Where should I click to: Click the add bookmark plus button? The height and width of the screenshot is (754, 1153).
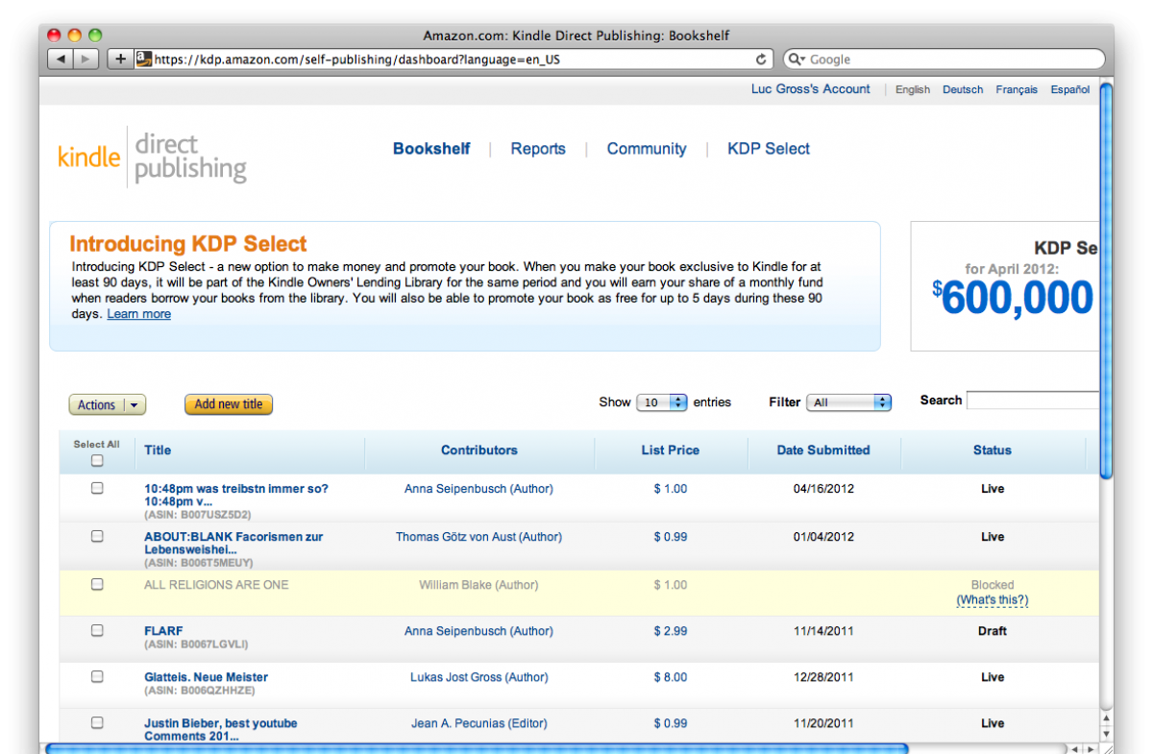pos(120,59)
